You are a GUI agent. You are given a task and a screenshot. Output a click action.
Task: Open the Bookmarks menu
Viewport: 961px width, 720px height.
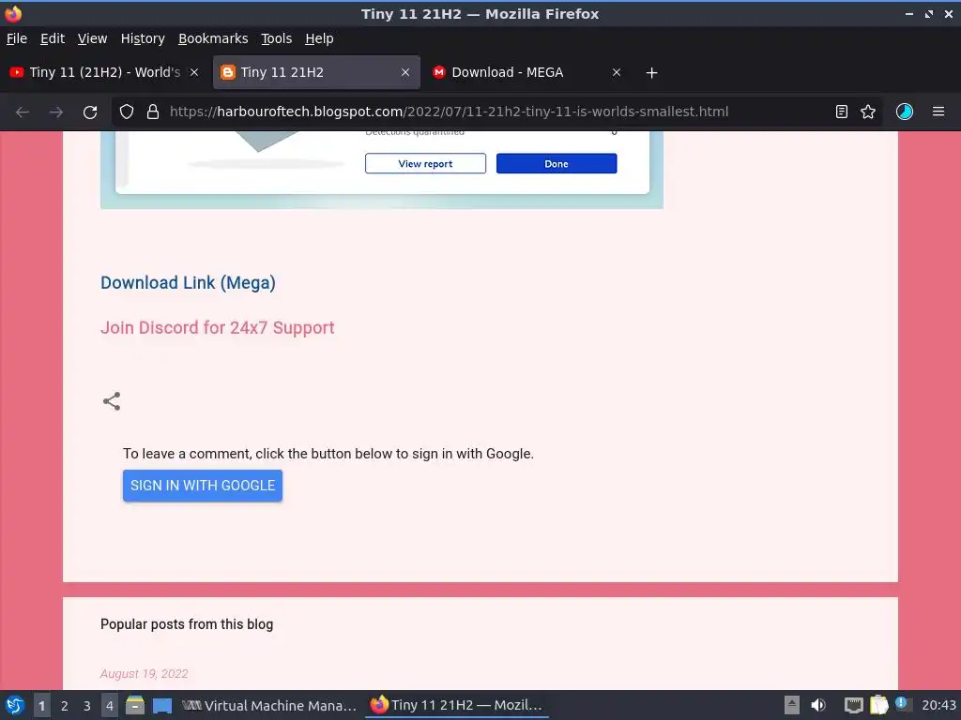(213, 38)
